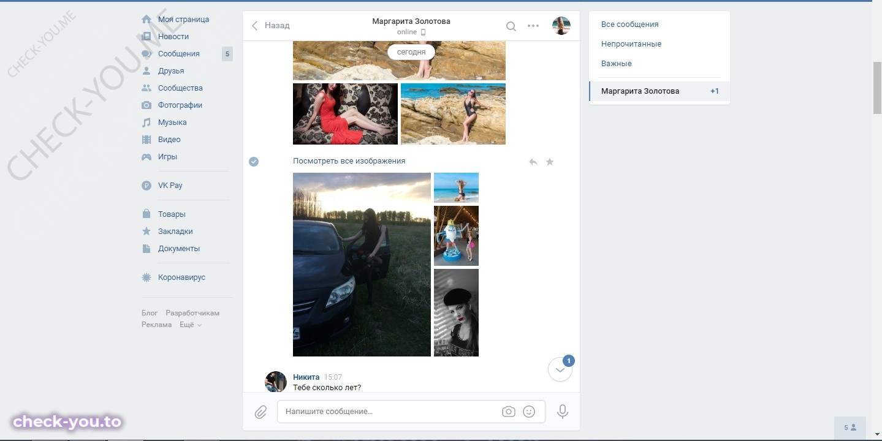
Task: Click the Видео film icon
Action: coord(146,140)
